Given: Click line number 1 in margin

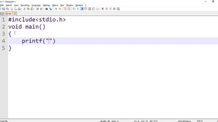Looking at the screenshot, I should coord(3,20).
